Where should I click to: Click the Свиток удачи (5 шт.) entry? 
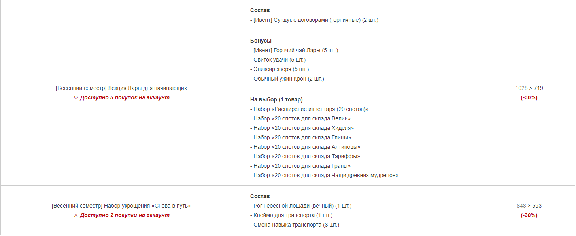pyautogui.click(x=278, y=60)
